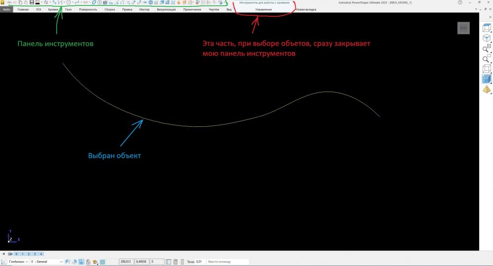
Task: Toggle the grid display icon in status bar
Action: (103, 262)
